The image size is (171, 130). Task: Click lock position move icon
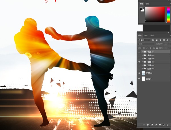(x=150, y=48)
